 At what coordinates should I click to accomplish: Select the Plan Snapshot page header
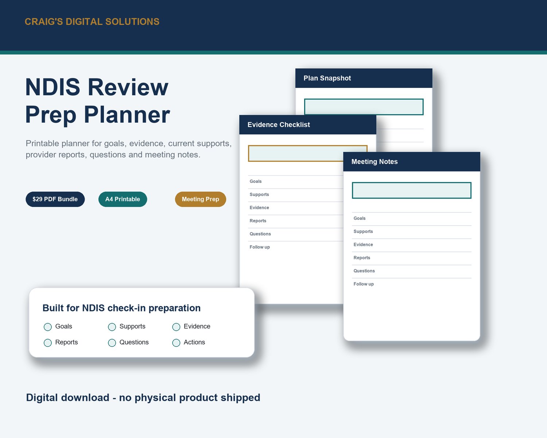pos(364,78)
